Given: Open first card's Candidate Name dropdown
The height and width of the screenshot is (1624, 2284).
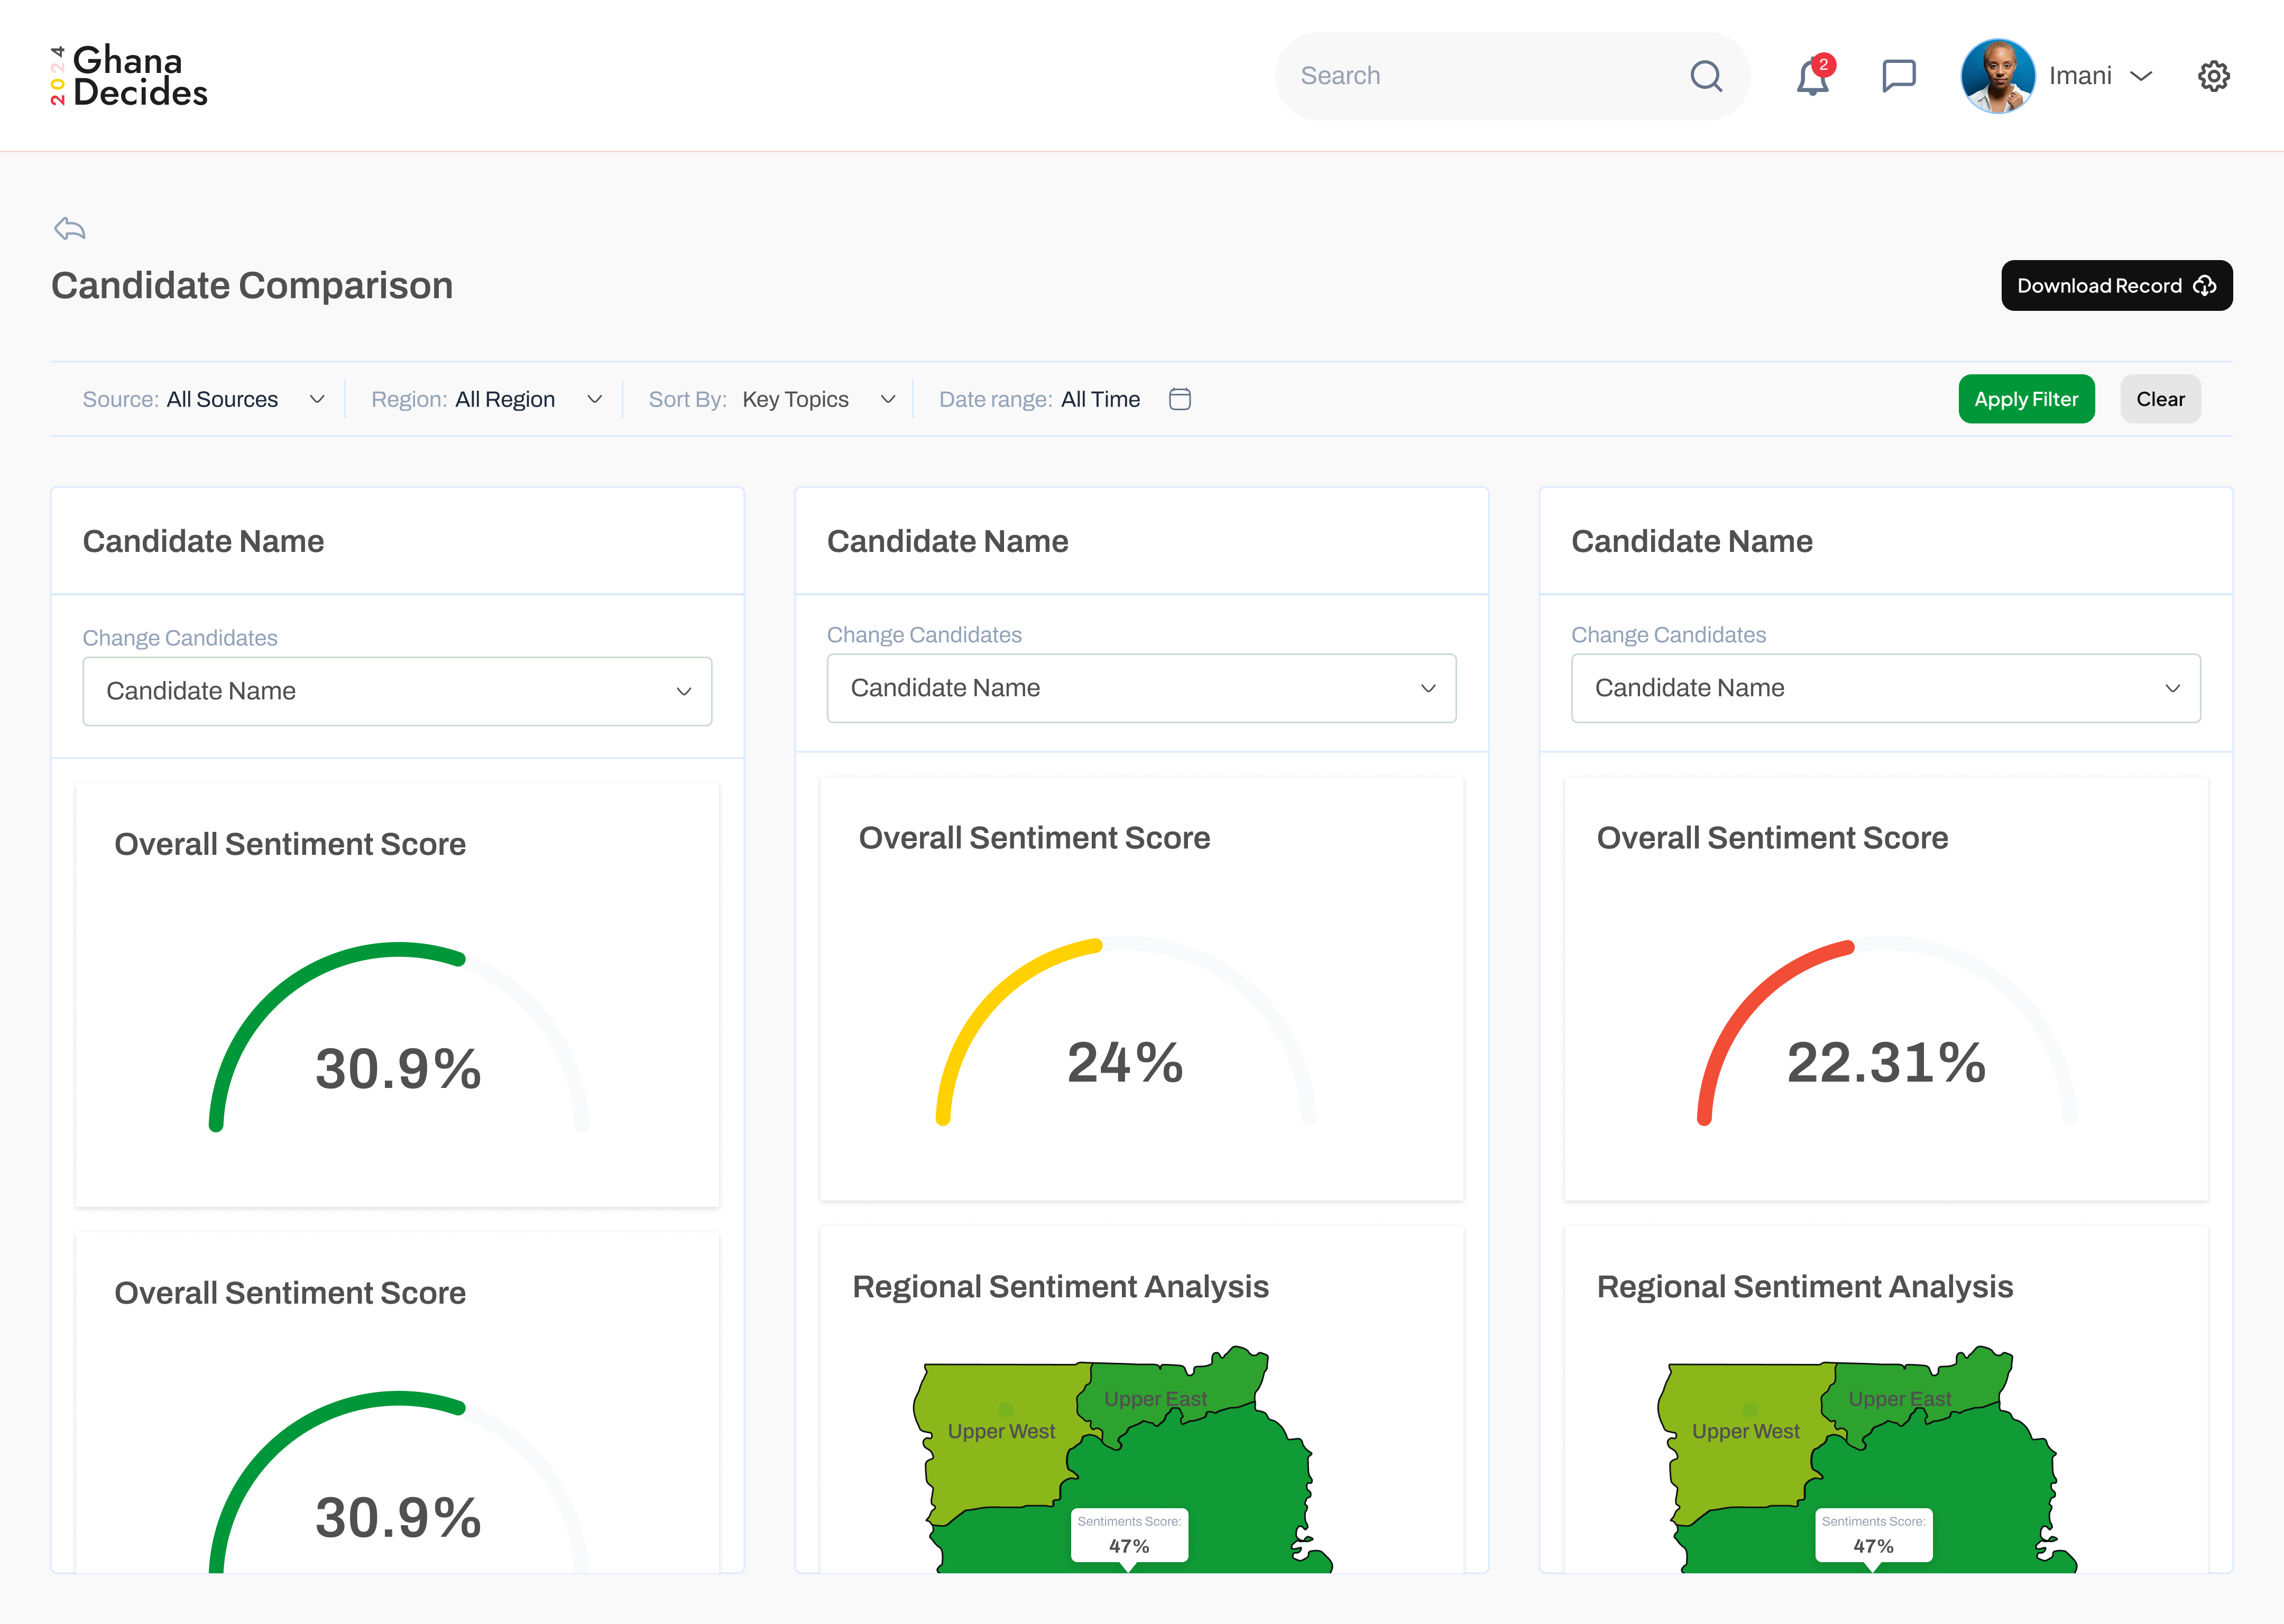Looking at the screenshot, I should [397, 691].
